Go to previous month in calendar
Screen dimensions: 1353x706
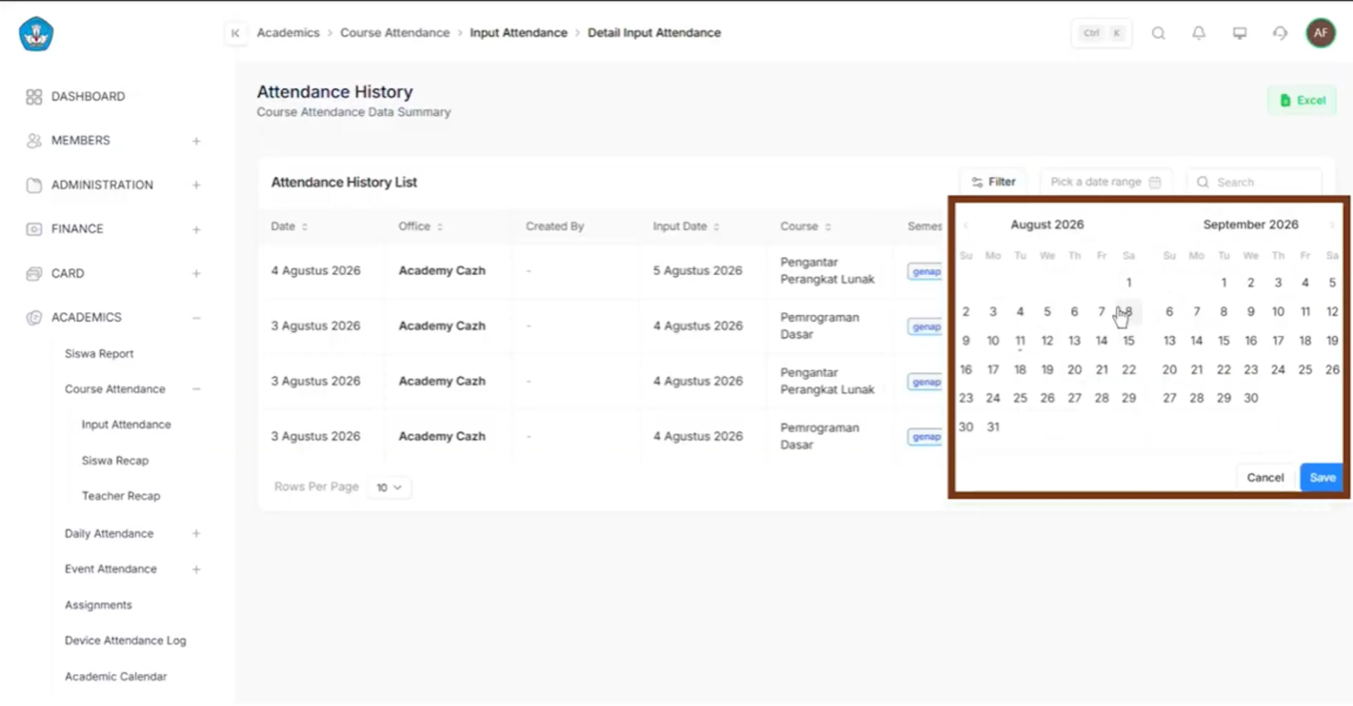point(965,225)
